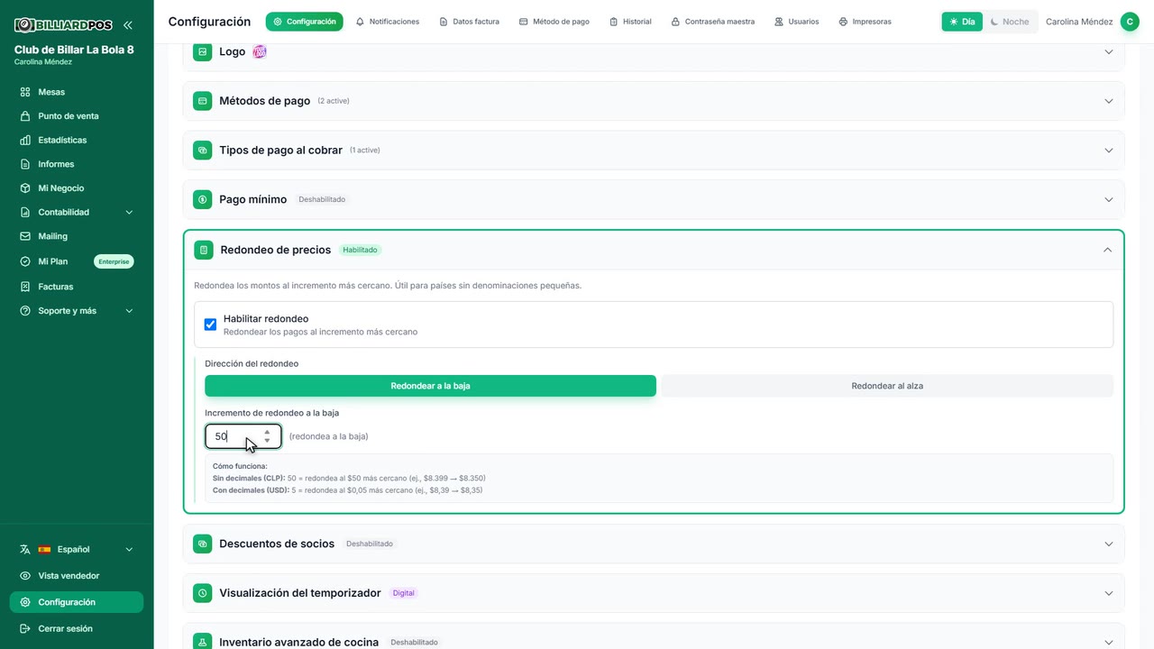Screen dimensions: 1154x649
Task: Collapse the Redondeo de precios section chevron
Action: coord(1108,250)
